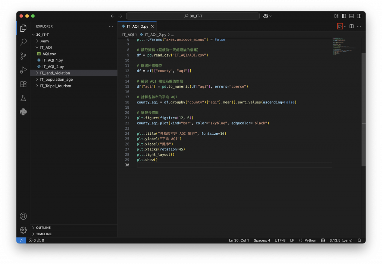The height and width of the screenshot is (265, 382).
Task: Open the Testing flask view
Action: pyautogui.click(x=23, y=98)
